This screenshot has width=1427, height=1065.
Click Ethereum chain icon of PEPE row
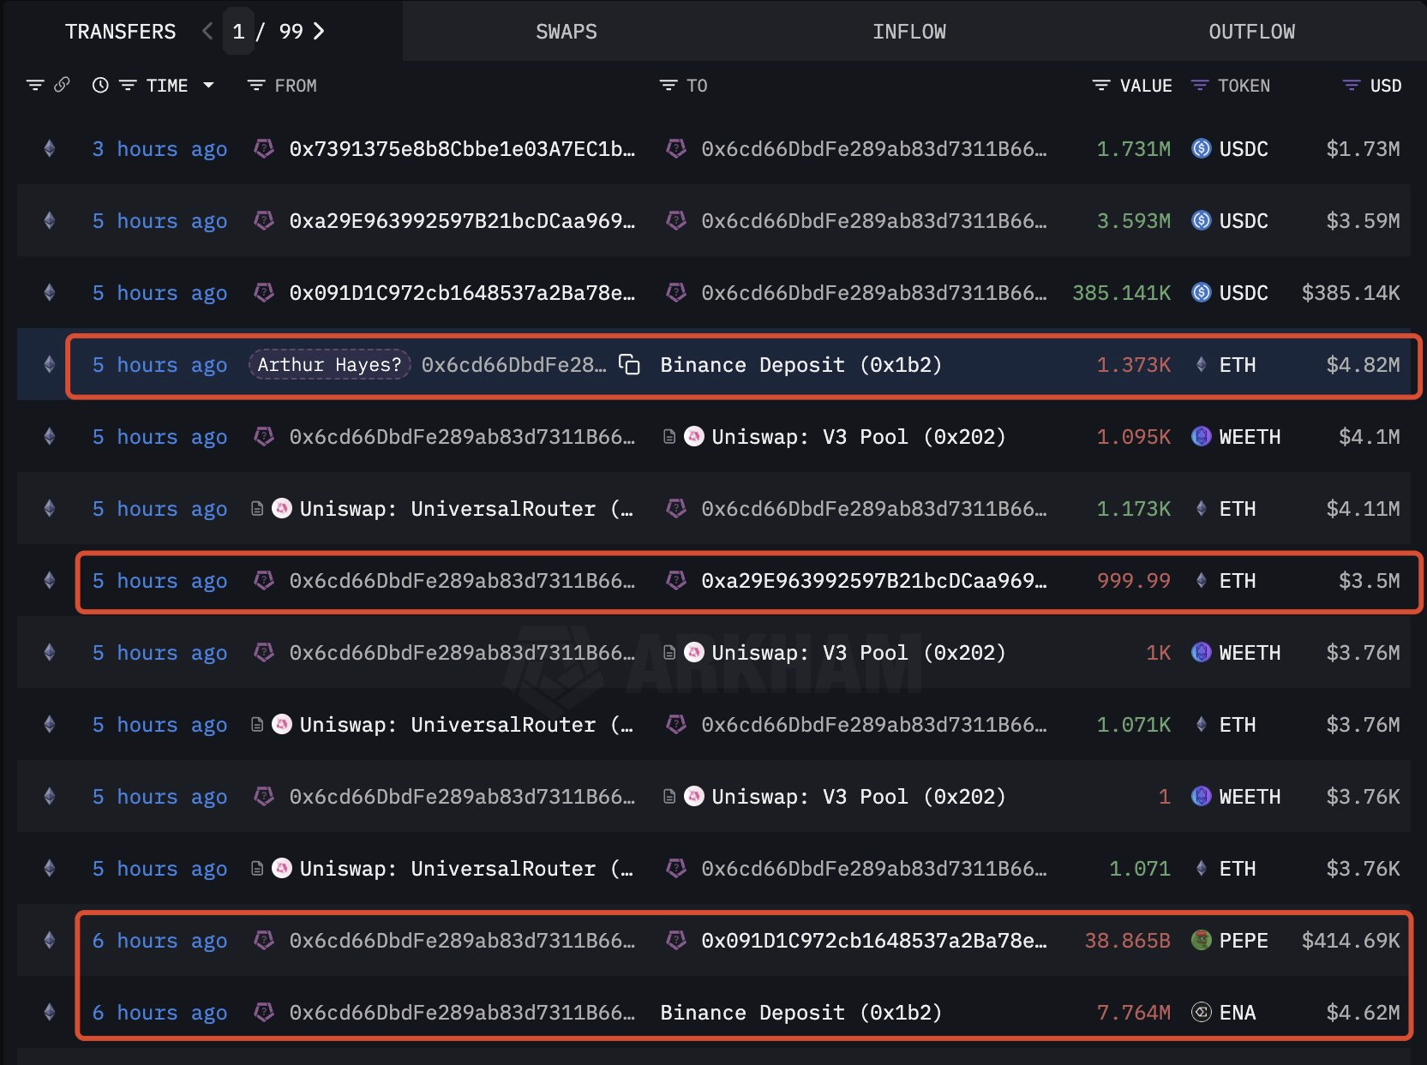pos(50,941)
